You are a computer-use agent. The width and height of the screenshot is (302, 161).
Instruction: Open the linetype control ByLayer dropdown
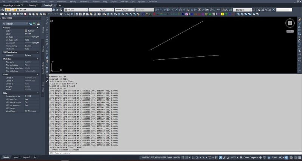(112, 10)
